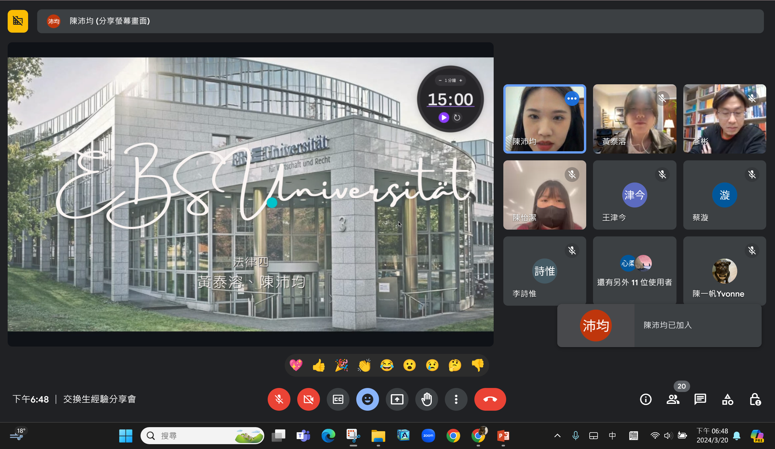Open Copilot preview in taskbar

757,435
